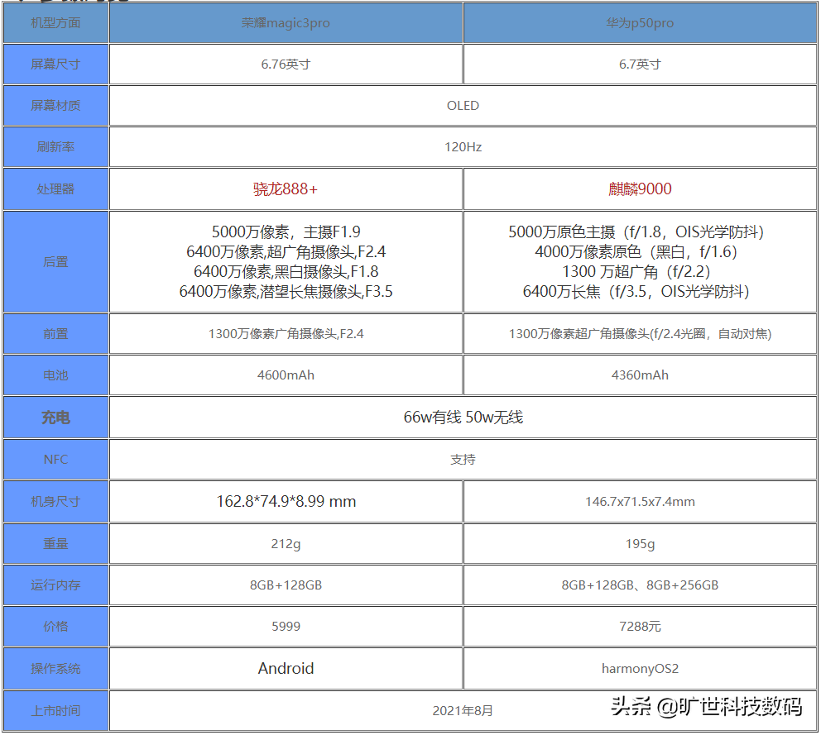Select the 6.76英寸 screen size value
Screen dimensions: 821x735
tap(286, 64)
